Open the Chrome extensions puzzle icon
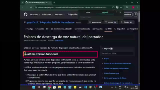The image size is (160, 90). click(x=127, y=7)
